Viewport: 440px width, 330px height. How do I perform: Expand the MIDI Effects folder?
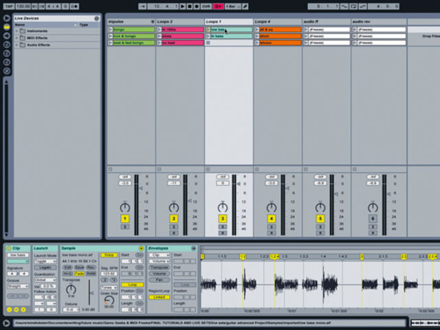click(x=16, y=38)
